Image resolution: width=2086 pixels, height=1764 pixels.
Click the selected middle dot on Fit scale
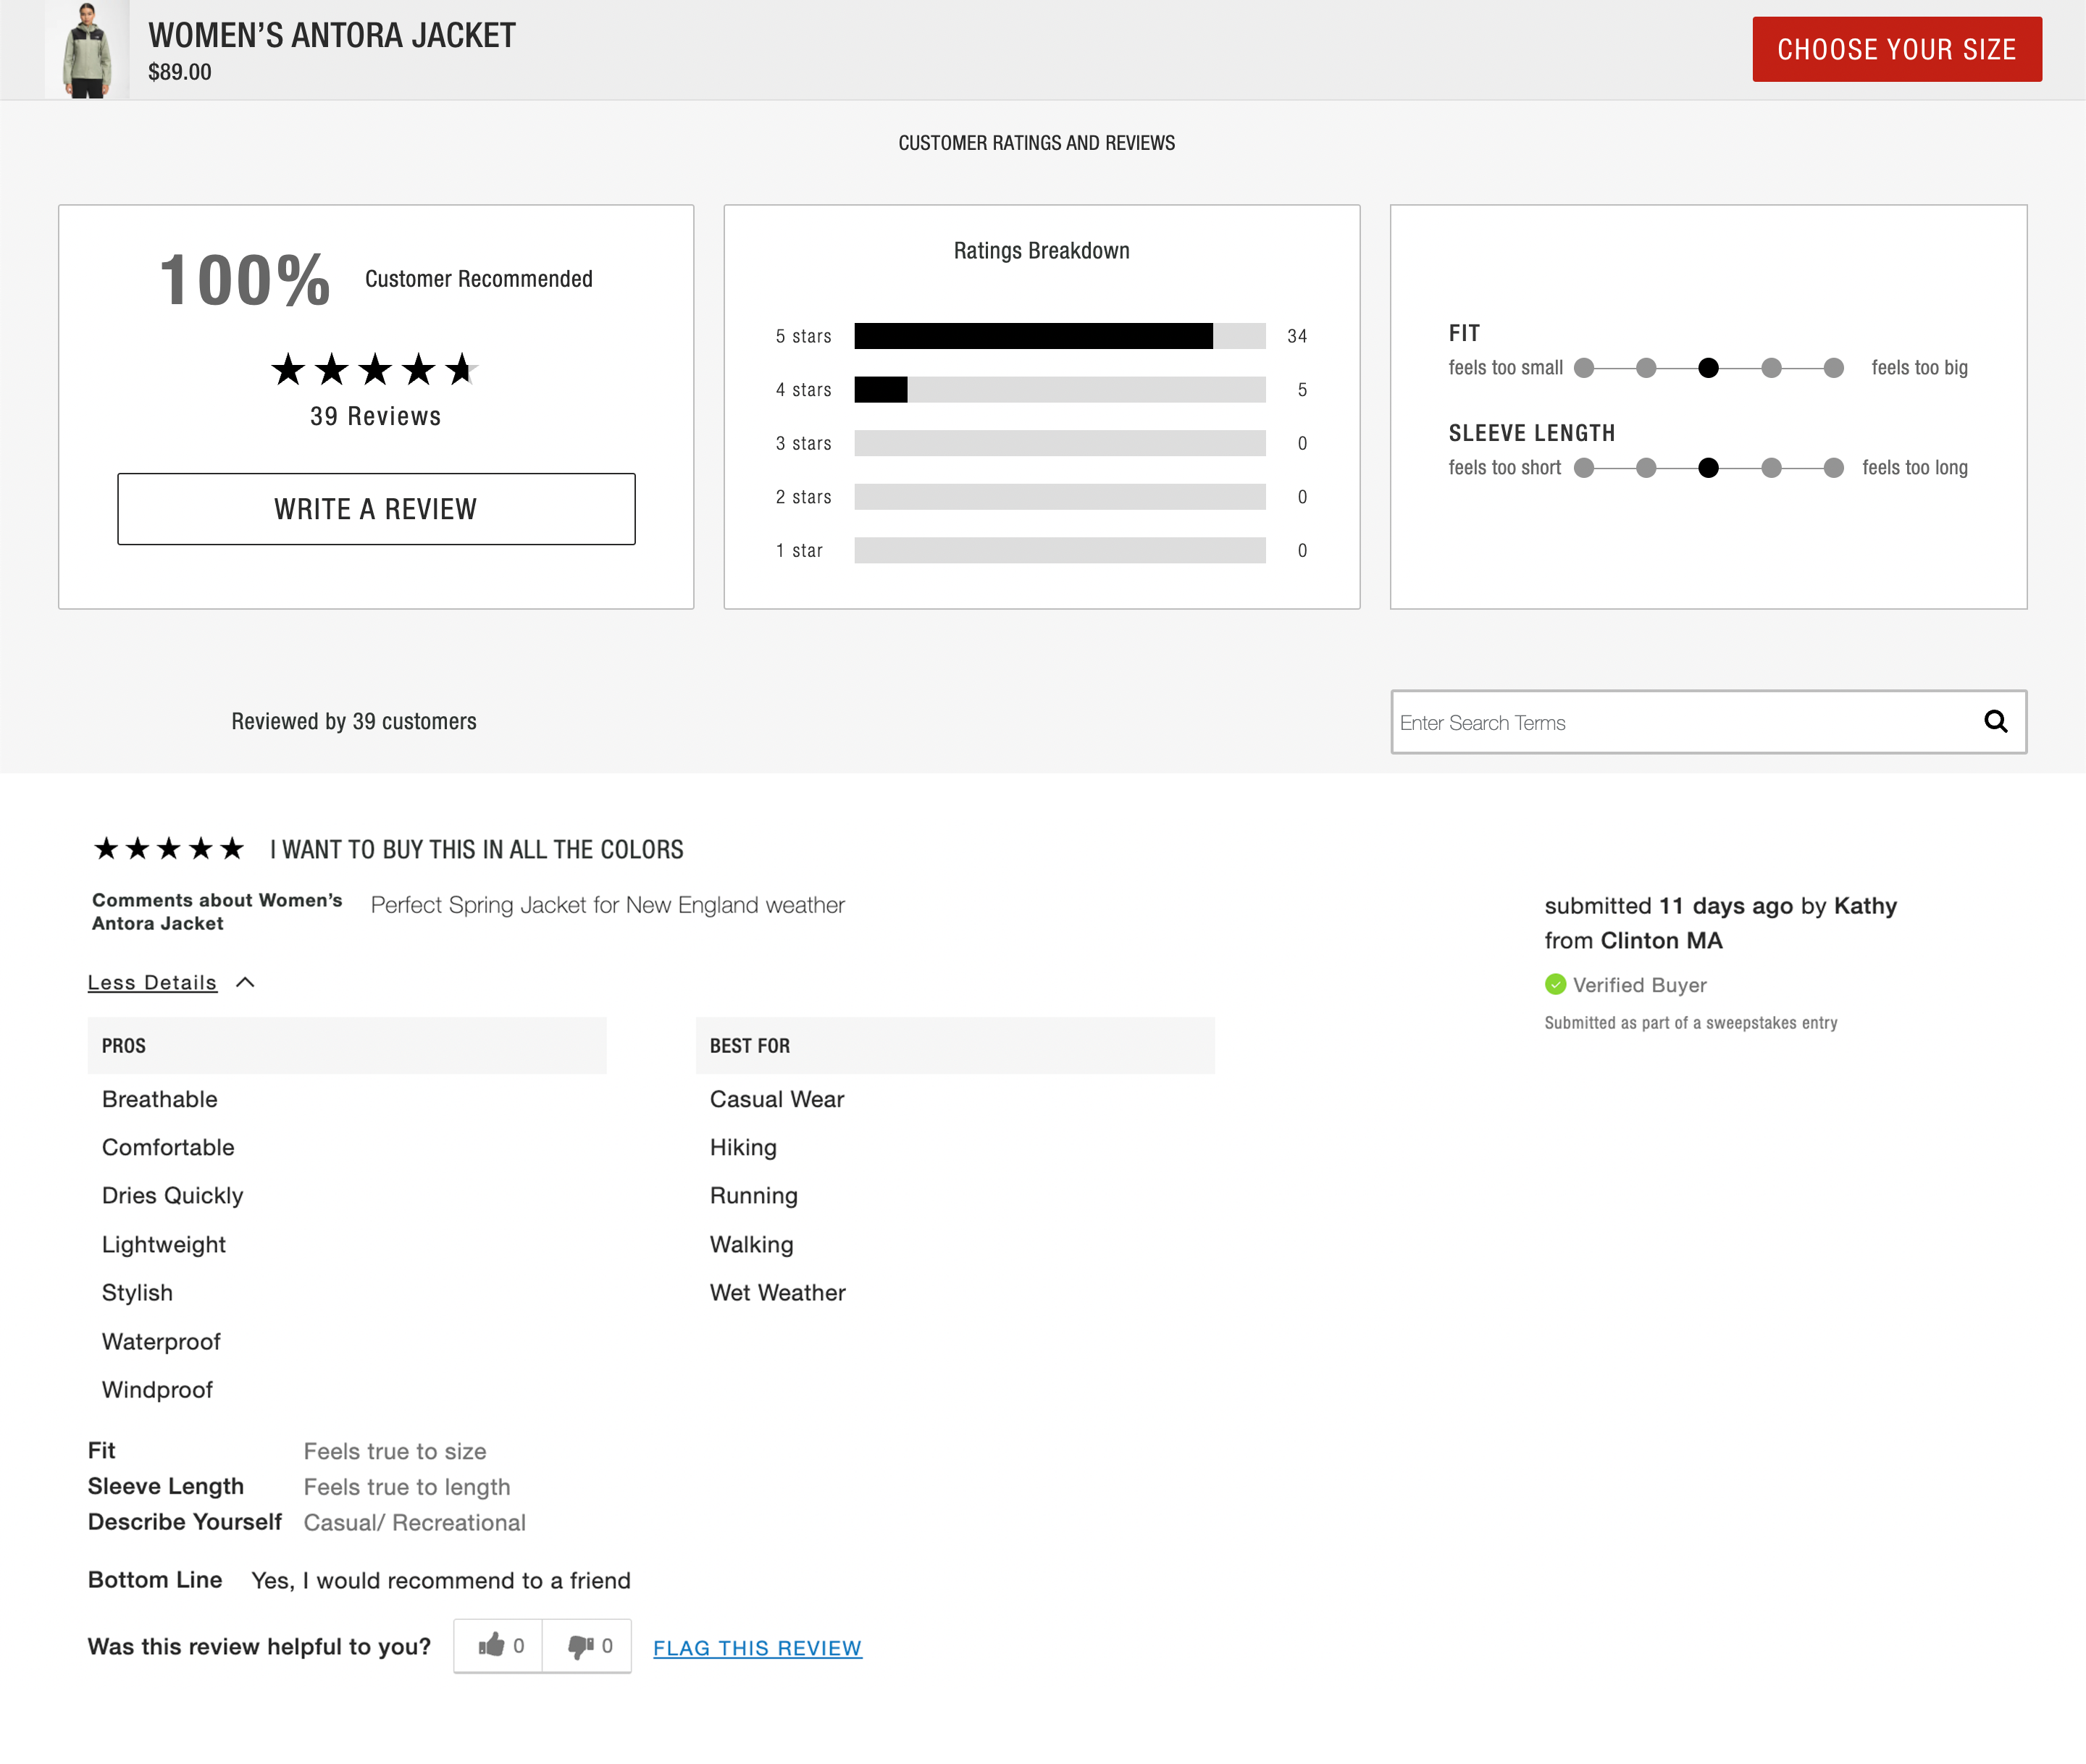(1708, 368)
